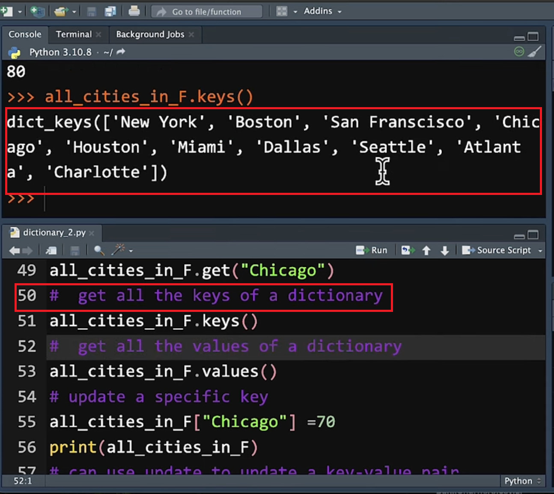
Task: Save all documents with the save-all icon
Action: (110, 11)
